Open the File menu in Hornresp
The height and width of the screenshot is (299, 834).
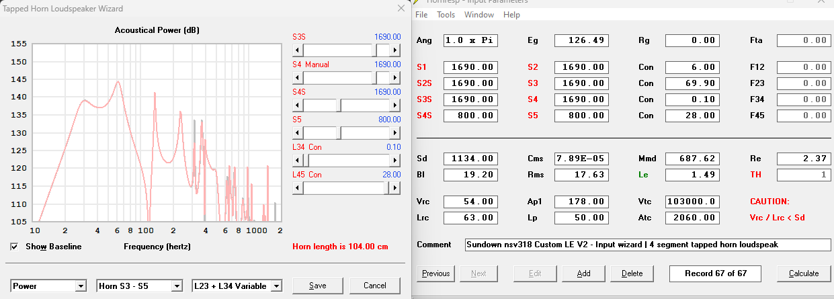click(421, 15)
